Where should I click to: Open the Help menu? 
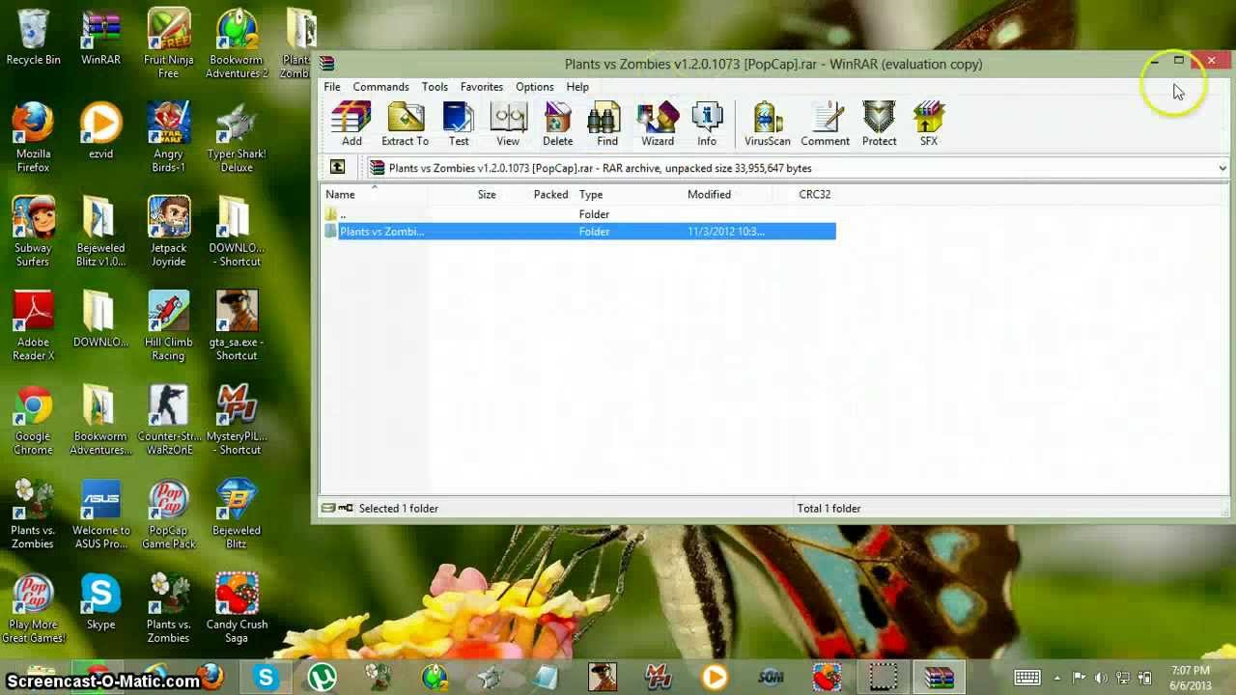point(577,87)
